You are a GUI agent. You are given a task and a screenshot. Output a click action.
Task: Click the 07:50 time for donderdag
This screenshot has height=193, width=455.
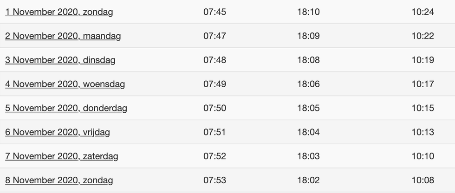tap(214, 109)
